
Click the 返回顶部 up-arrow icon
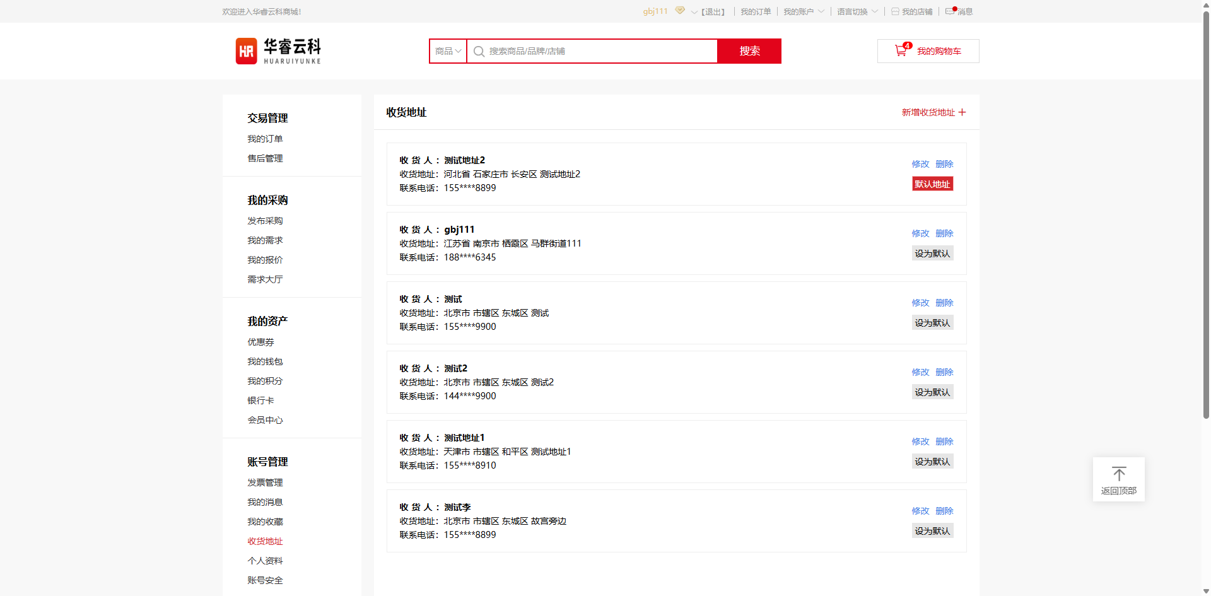[x=1118, y=474]
